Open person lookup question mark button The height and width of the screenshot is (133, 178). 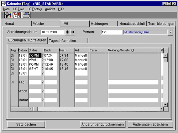[171, 32]
